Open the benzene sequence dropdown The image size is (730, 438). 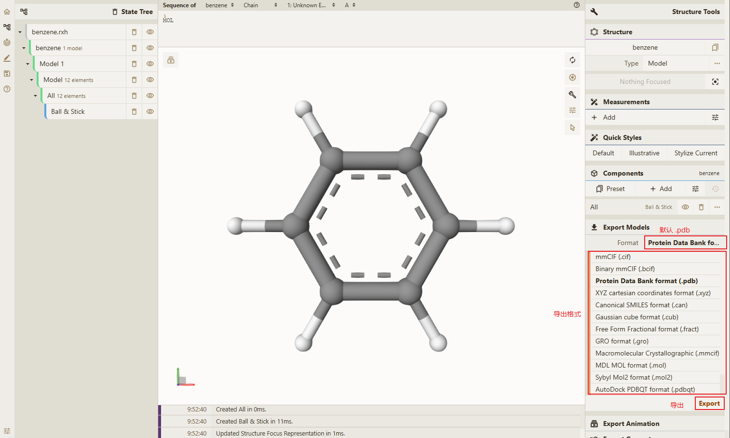(219, 5)
